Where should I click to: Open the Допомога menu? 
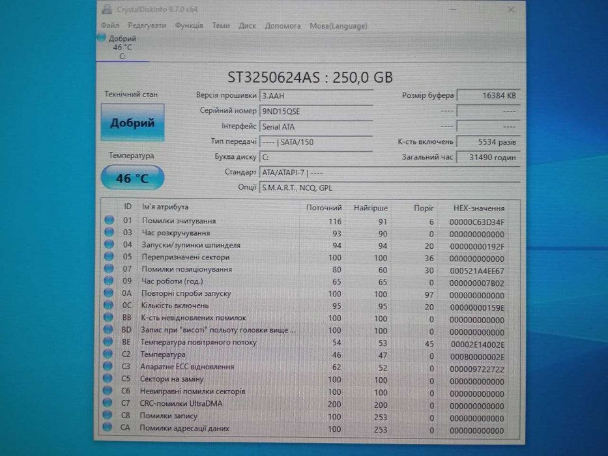[x=283, y=26]
